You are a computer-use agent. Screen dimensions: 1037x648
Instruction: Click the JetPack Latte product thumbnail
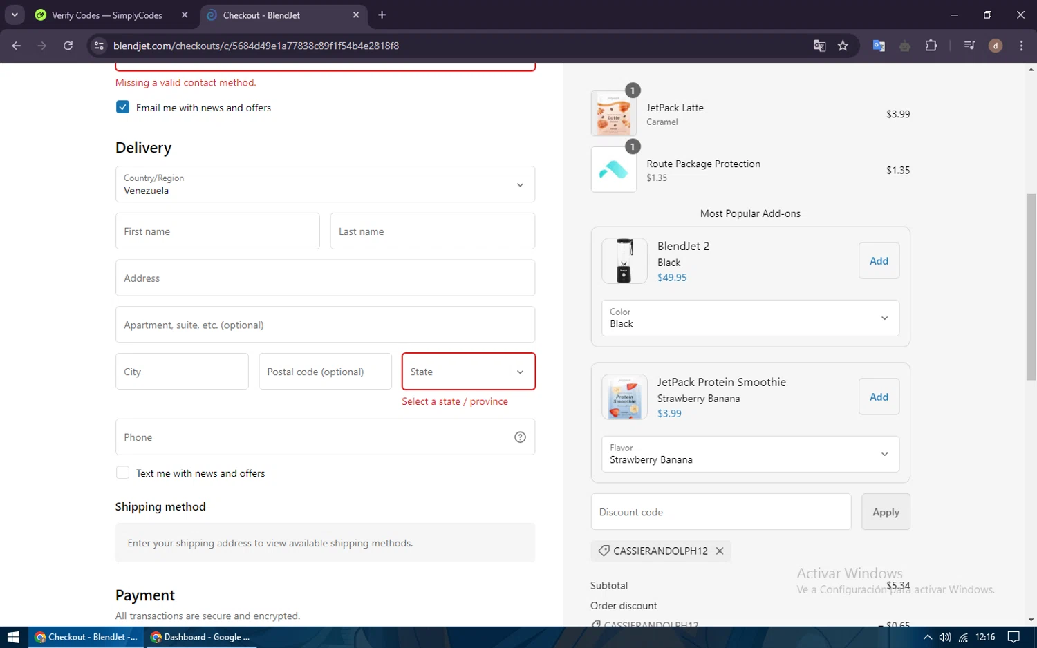tap(614, 113)
